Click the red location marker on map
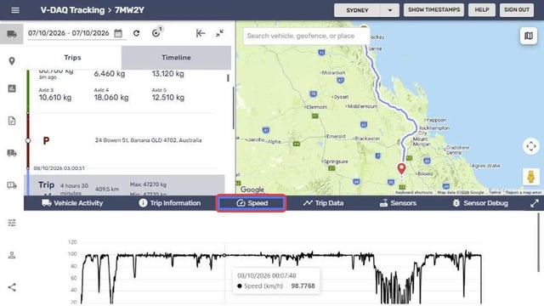Image resolution: width=544 pixels, height=306 pixels. coord(401,169)
